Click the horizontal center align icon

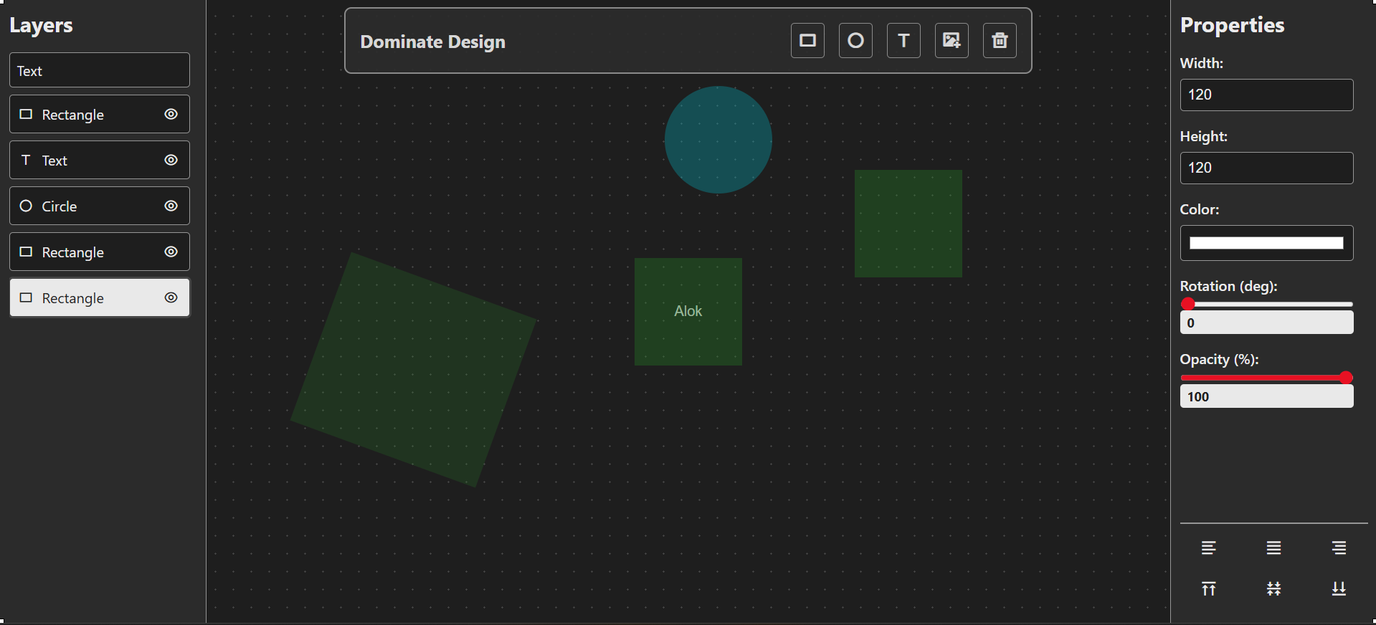(1273, 548)
